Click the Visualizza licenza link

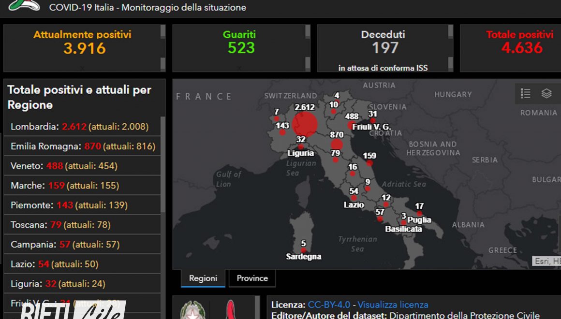[393, 305]
